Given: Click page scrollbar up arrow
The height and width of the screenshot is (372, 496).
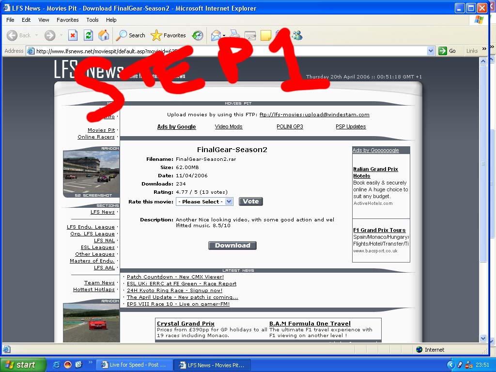Looking at the screenshot, I should [483, 61].
